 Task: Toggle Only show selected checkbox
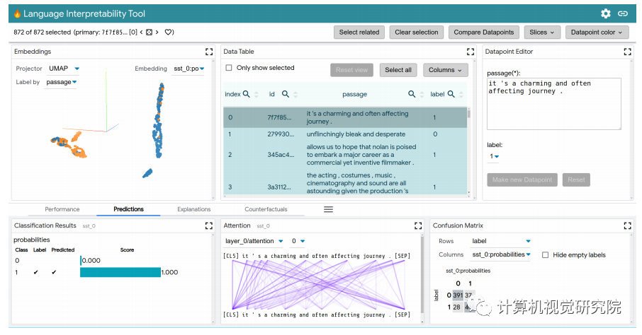coord(229,68)
